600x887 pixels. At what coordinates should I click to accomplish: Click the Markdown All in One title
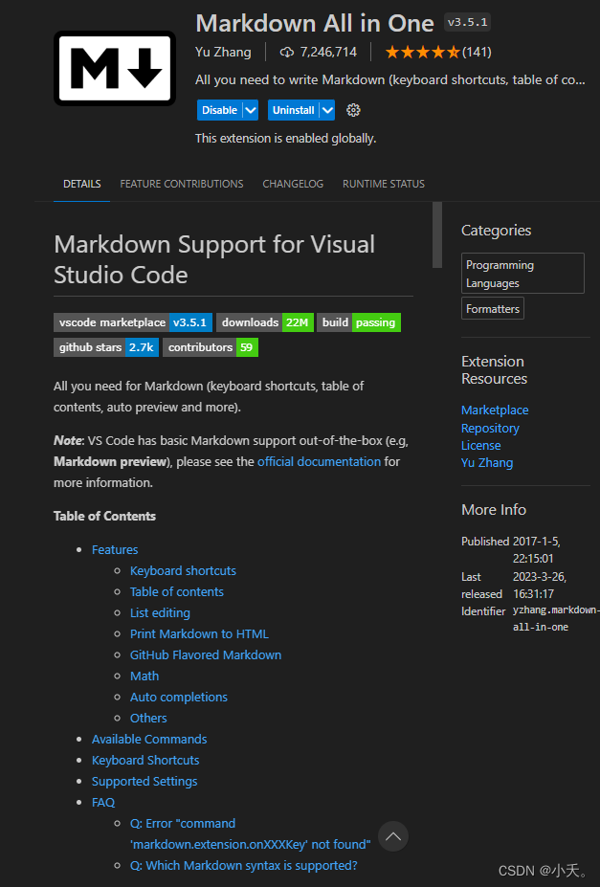click(x=315, y=23)
